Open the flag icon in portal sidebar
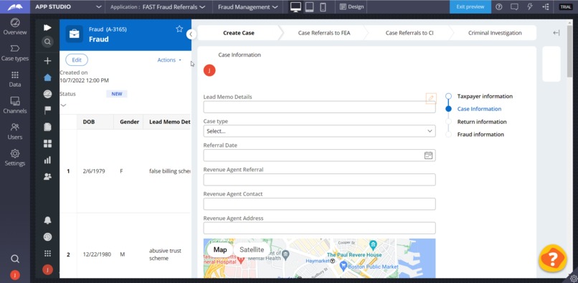The image size is (578, 283). [47, 110]
